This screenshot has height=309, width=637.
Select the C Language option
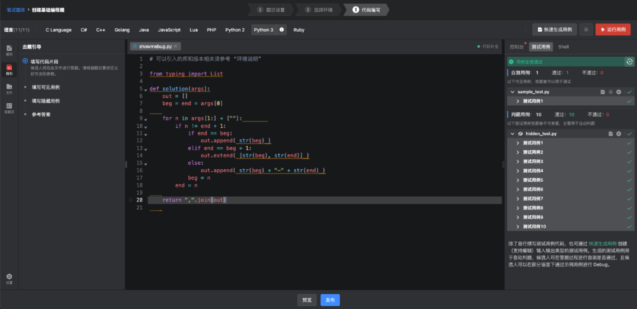[58, 29]
